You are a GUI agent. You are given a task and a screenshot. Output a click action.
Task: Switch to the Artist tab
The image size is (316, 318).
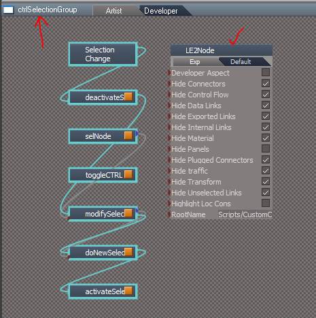tap(113, 11)
